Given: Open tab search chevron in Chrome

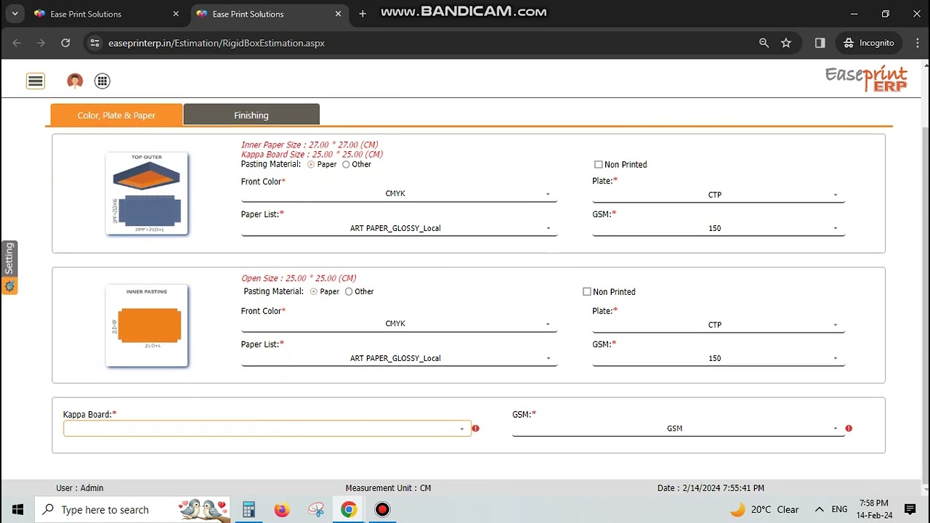Looking at the screenshot, I should click(15, 14).
